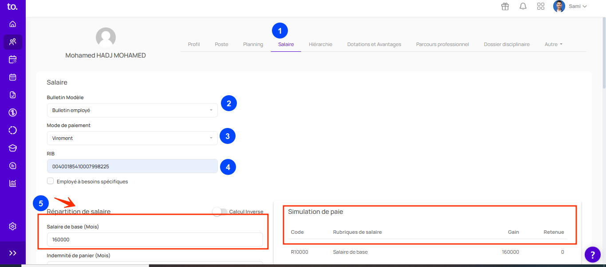The image size is (606, 267).
Task: Open the settings gear in sidebar
Action: tap(12, 226)
